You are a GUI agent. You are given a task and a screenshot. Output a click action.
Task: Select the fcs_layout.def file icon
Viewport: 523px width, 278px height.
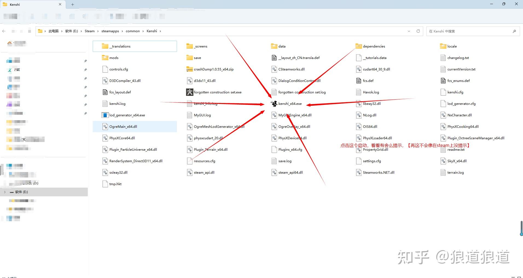[105, 92]
